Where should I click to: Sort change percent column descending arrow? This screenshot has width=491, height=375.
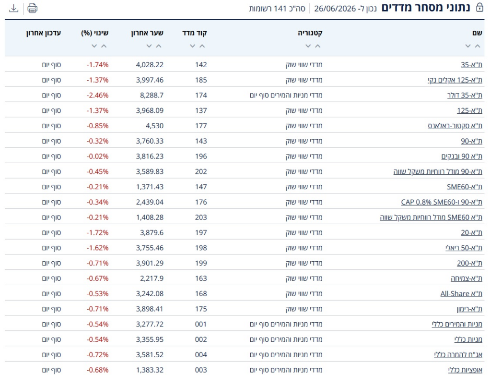click(94, 46)
